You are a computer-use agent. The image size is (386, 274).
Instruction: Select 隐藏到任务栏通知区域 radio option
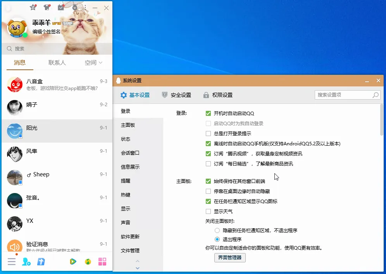tap(217, 231)
